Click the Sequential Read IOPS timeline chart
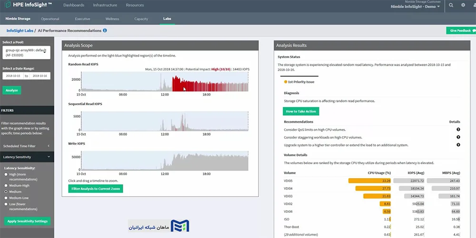Image resolution: width=476 pixels, height=238 pixels. (165, 121)
